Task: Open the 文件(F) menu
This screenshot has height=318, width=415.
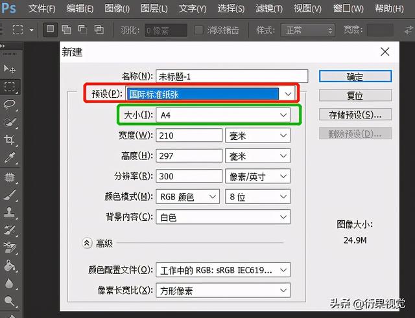Action: pyautogui.click(x=41, y=8)
